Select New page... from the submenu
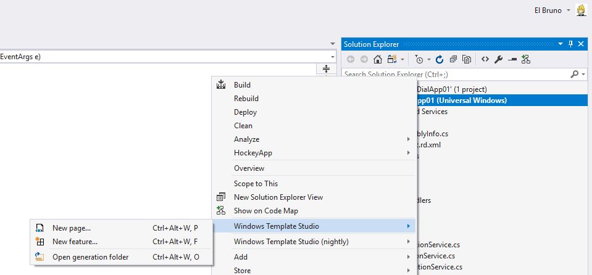Image resolution: width=592 pixels, height=275 pixels. point(72,228)
